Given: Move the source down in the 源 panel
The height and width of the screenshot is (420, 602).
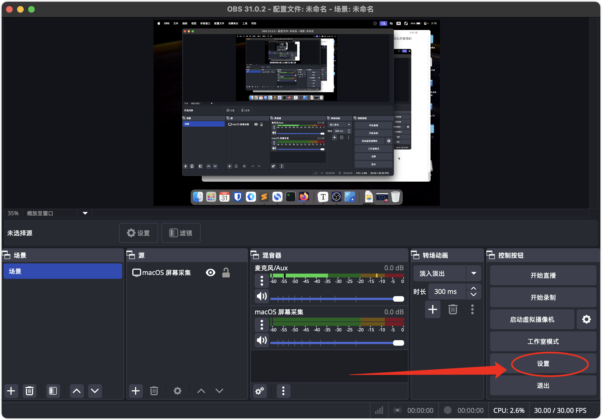Looking at the screenshot, I should coord(219,391).
